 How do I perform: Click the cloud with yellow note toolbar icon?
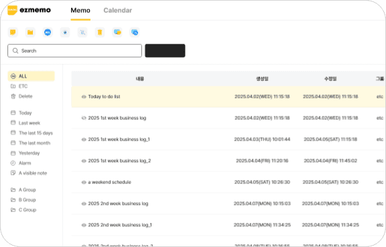point(117,32)
